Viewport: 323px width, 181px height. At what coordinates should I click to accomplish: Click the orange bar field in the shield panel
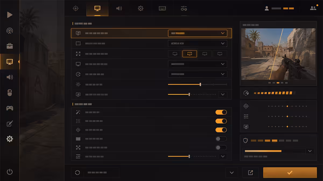(x=274, y=151)
